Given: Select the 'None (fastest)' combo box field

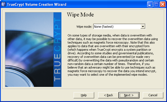Looking at the screenshot, I should click(119, 27).
